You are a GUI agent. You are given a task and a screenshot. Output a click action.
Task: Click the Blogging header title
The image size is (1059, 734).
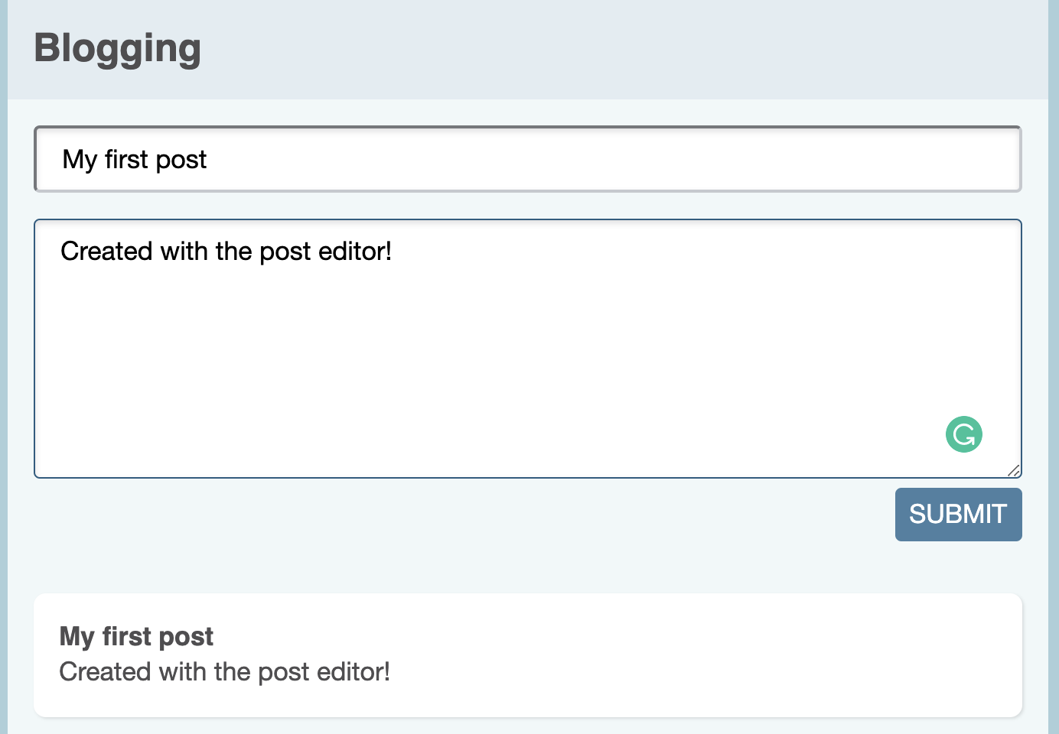pos(117,48)
